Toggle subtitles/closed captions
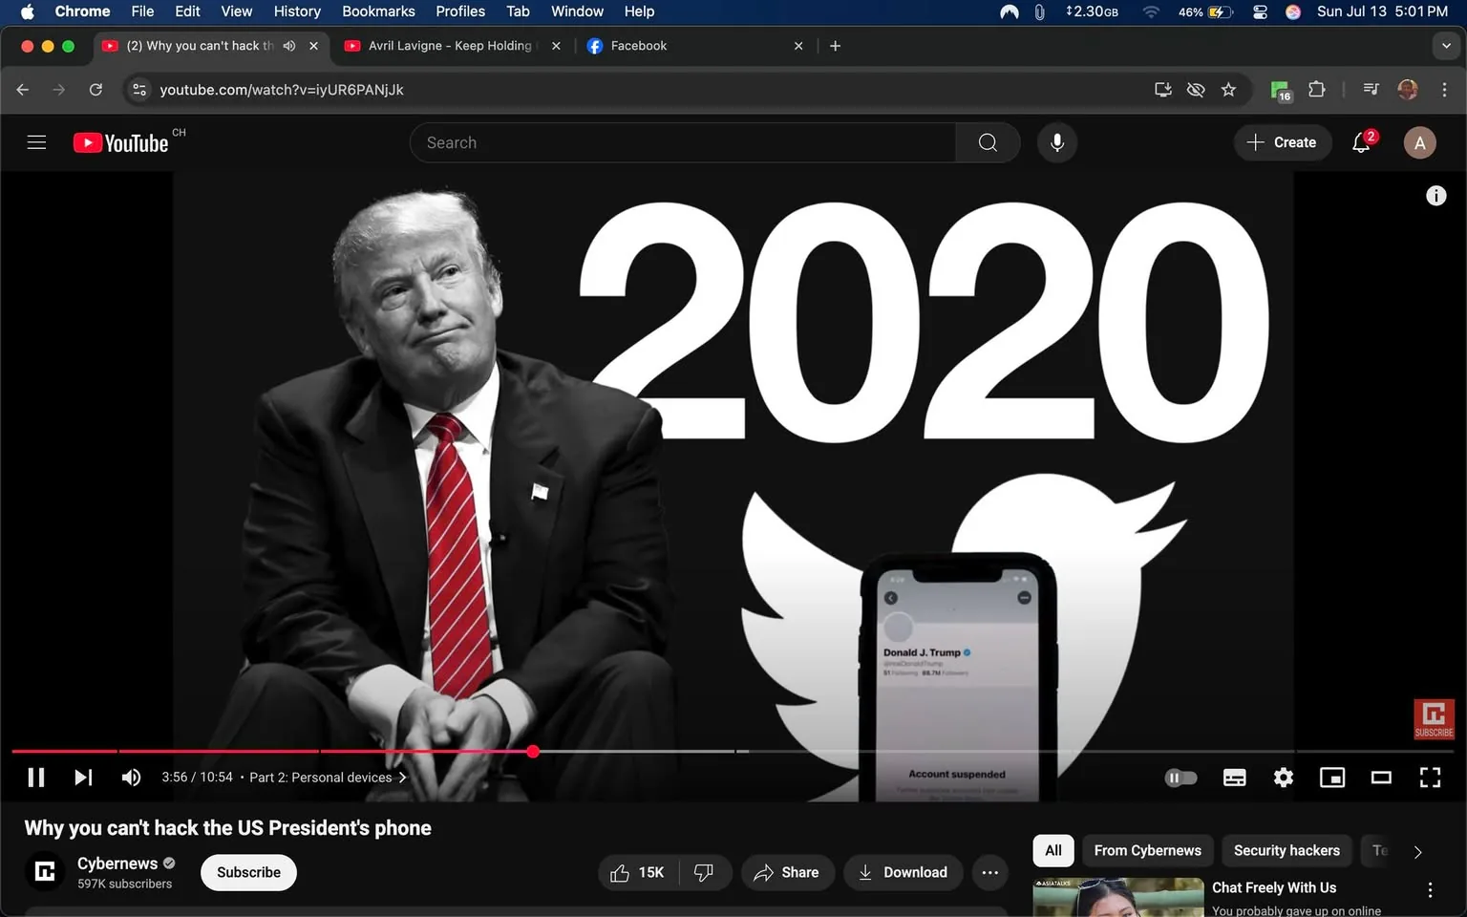 pyautogui.click(x=1234, y=778)
